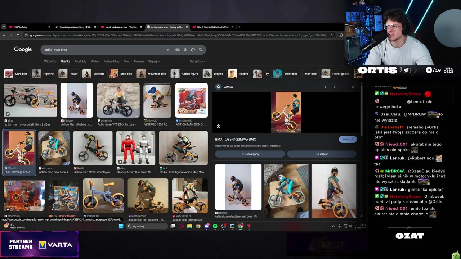Open Task View on taskbar

pos(173,226)
